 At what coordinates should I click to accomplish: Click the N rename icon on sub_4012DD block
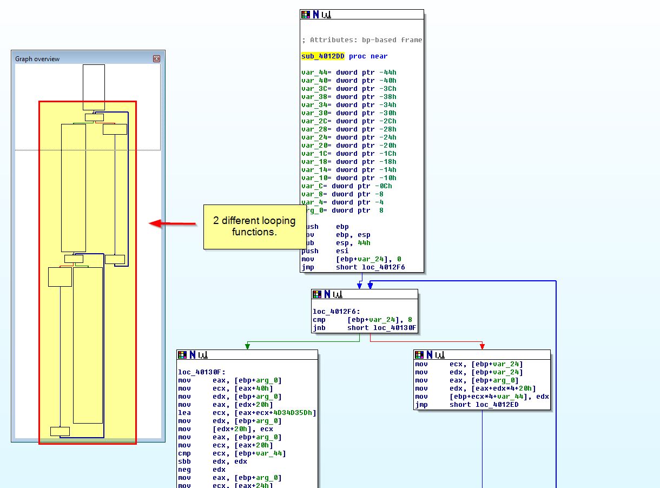(x=316, y=15)
